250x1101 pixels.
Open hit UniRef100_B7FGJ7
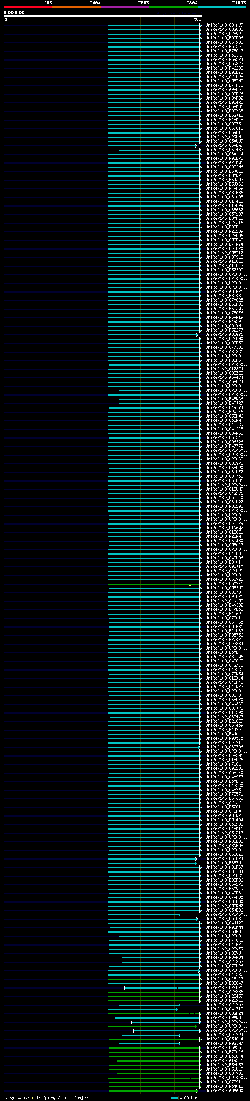coord(224,51)
